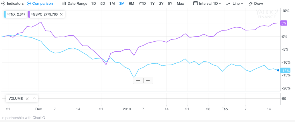Click the Indicators plus icon
Screen dimensions: 295x122
tap(3, 4)
